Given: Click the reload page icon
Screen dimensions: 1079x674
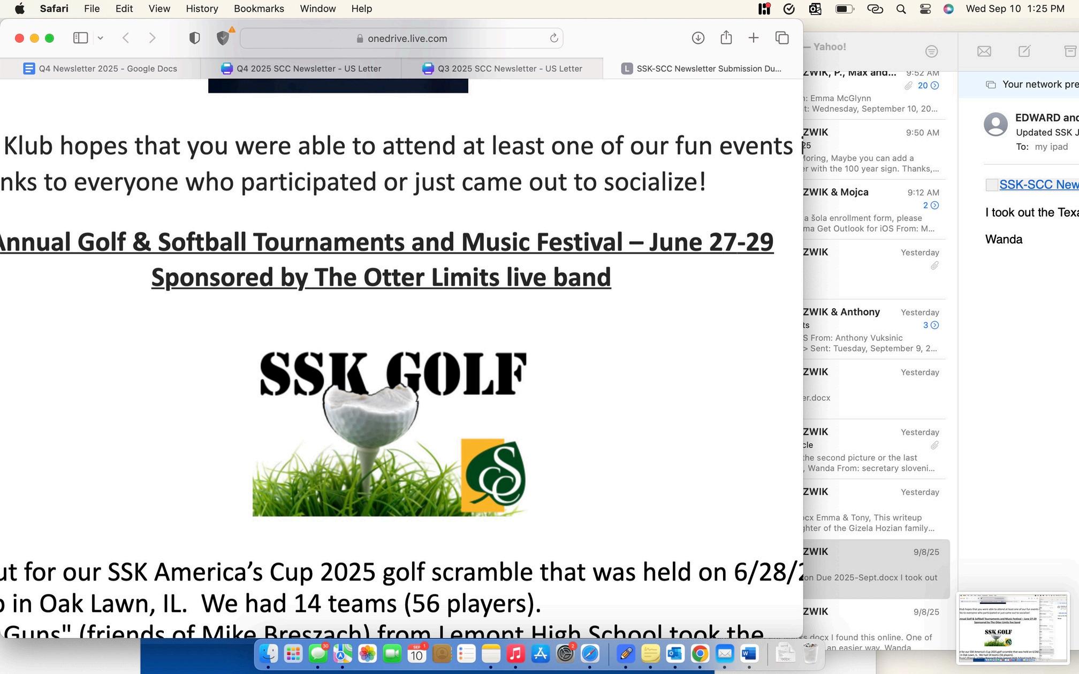Looking at the screenshot, I should (554, 38).
